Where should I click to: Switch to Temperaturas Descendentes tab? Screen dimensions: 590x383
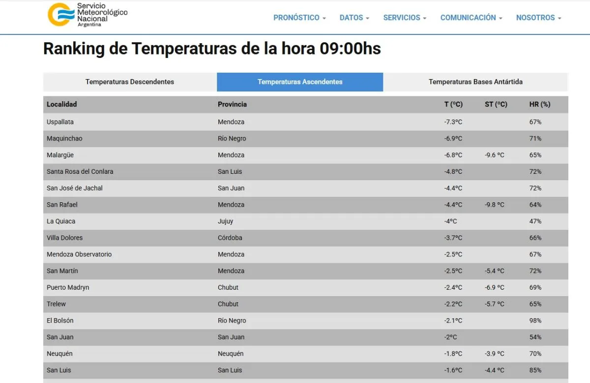(130, 82)
